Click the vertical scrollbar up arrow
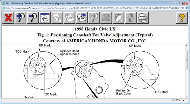 point(187,45)
